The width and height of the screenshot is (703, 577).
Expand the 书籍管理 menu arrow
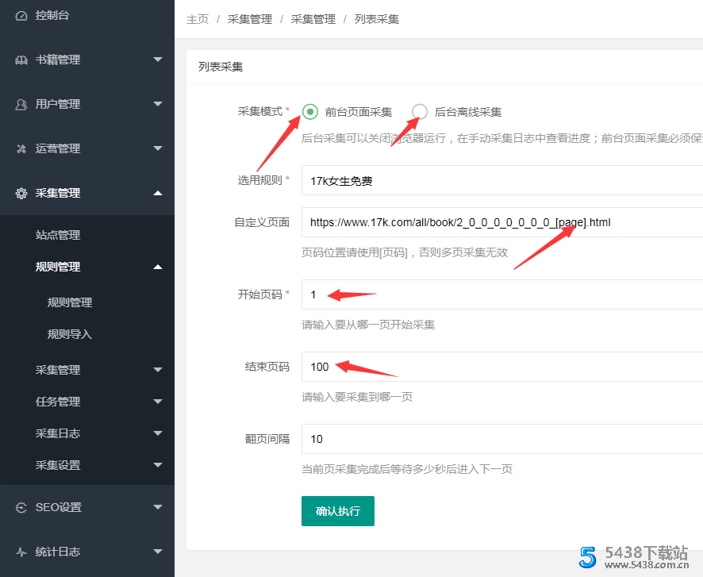tap(158, 60)
